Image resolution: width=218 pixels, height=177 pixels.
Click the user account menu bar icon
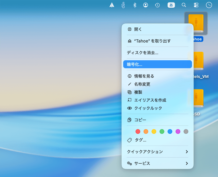click(x=146, y=5)
